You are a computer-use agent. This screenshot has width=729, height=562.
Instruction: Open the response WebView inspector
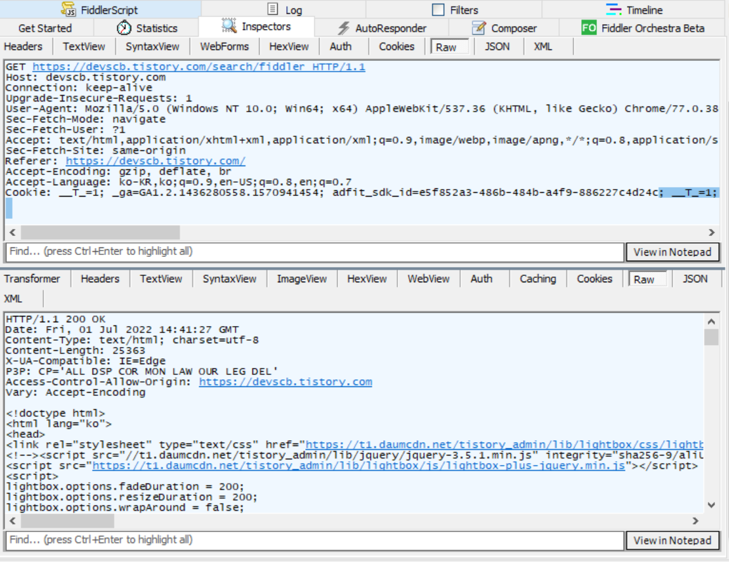[428, 278]
